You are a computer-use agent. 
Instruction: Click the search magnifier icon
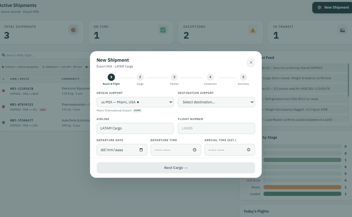pos(3,55)
